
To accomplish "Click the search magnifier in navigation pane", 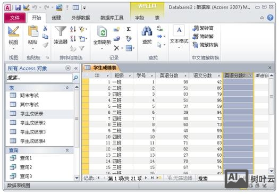I will click(x=75, y=78).
